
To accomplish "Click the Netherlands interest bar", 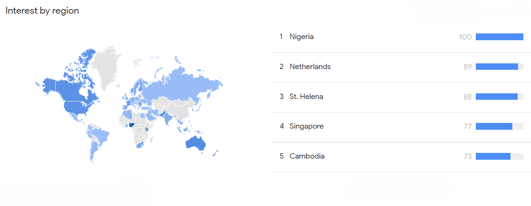I will click(497, 67).
